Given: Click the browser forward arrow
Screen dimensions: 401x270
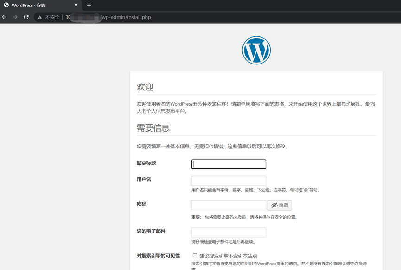Looking at the screenshot, I should tap(15, 17).
